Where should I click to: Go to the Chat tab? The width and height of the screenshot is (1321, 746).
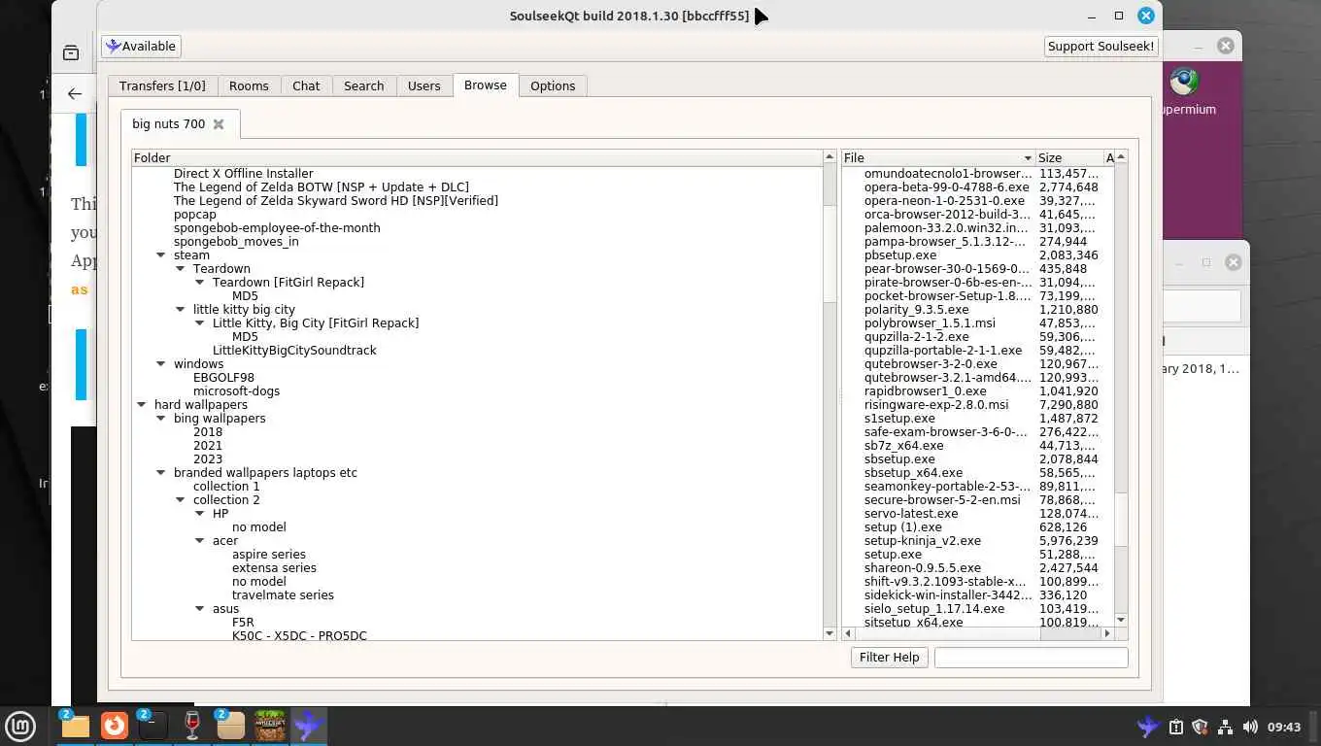click(x=306, y=85)
